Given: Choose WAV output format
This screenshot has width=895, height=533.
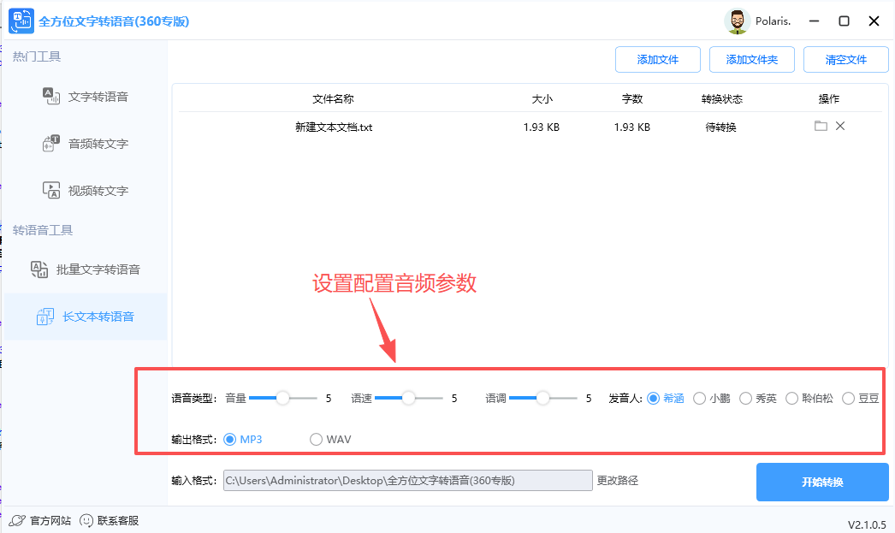Looking at the screenshot, I should click(316, 439).
